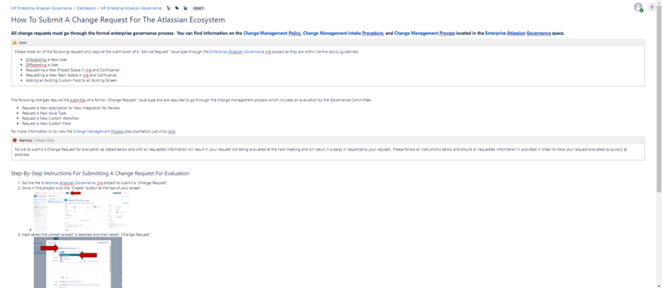Open page restrictions lock icon

186,8
